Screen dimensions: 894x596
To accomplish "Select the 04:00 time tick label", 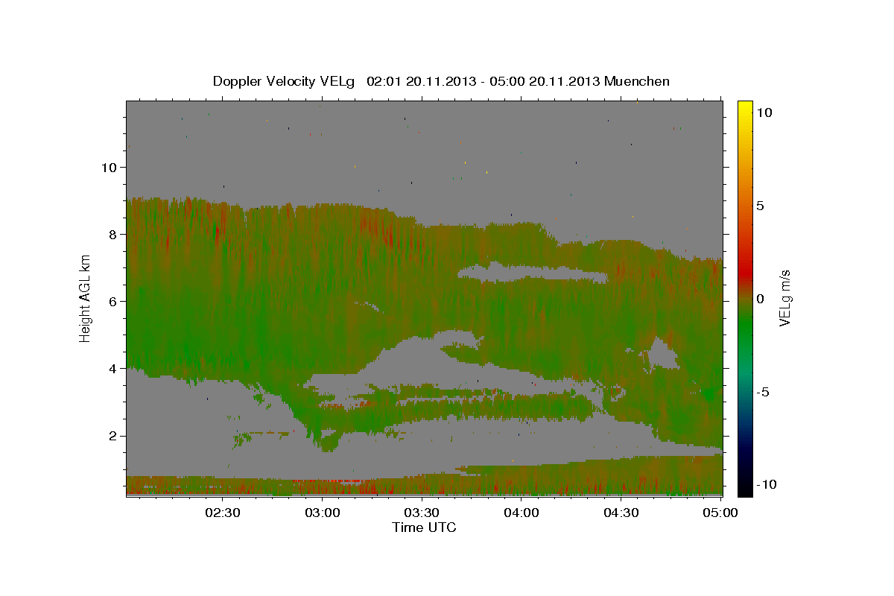I will 521,513.
